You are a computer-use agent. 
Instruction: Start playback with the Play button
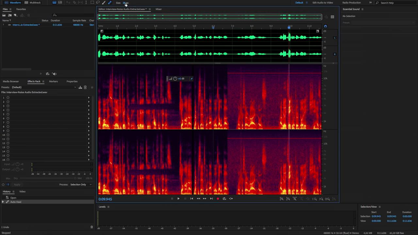coord(178,198)
